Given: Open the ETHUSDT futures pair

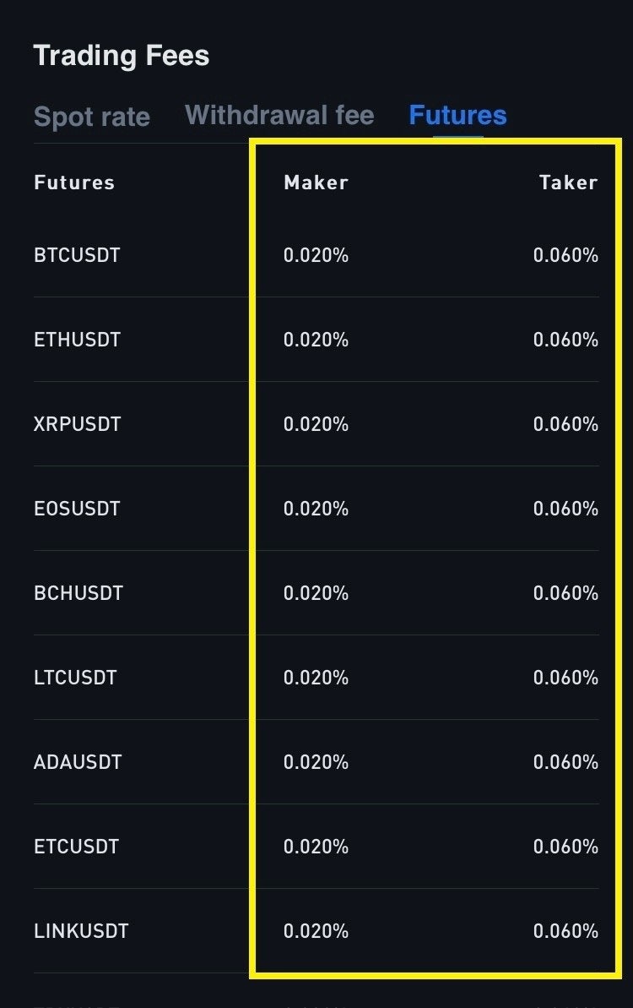Looking at the screenshot, I should coord(77,340).
